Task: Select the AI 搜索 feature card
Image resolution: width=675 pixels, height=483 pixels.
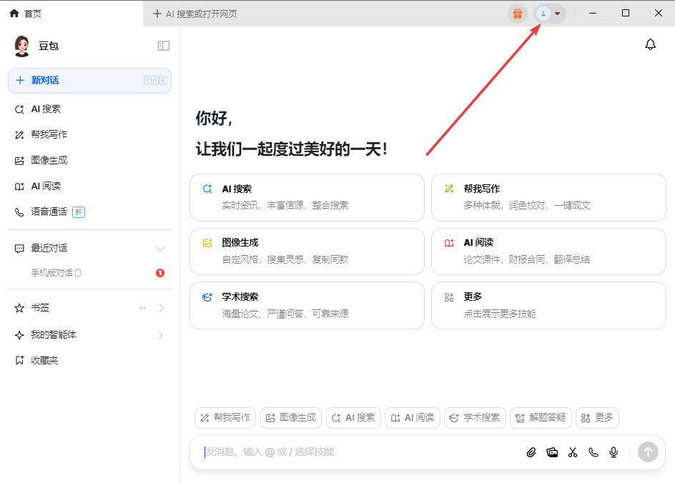Action: coord(307,197)
